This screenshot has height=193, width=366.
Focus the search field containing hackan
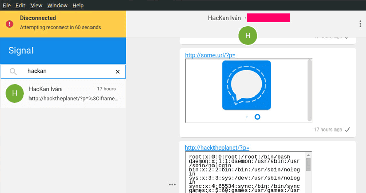63,71
